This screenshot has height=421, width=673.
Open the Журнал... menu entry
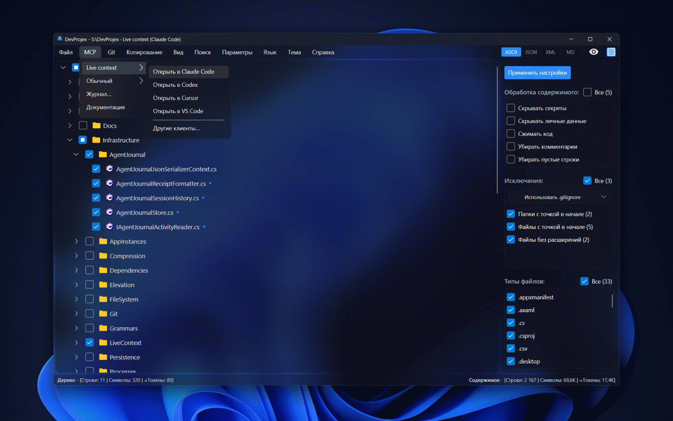(x=113, y=94)
